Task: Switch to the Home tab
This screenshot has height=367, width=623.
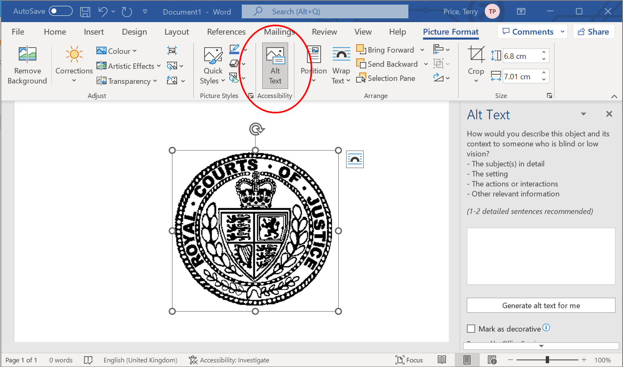Action: point(55,32)
